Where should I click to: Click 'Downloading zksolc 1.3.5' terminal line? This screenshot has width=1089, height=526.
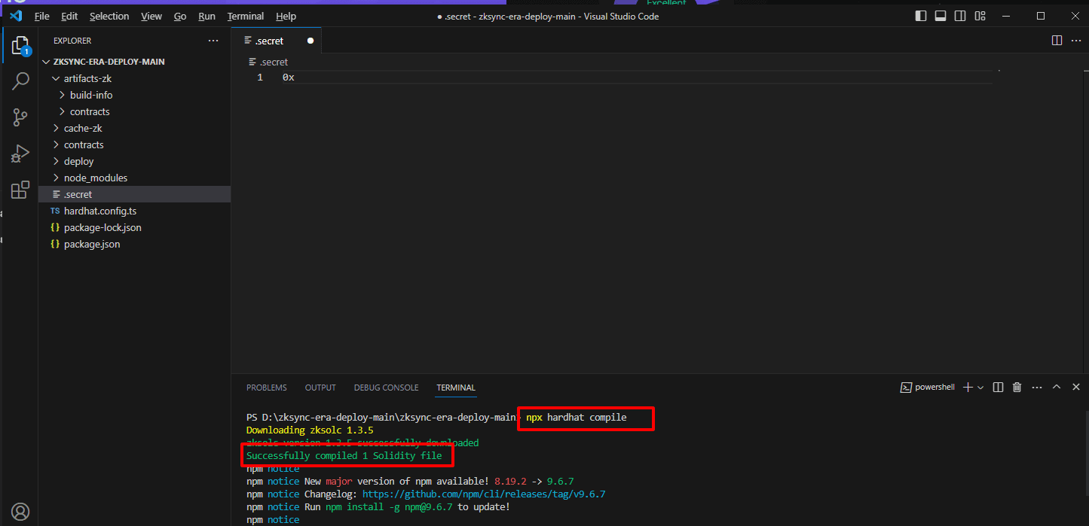coord(310,430)
